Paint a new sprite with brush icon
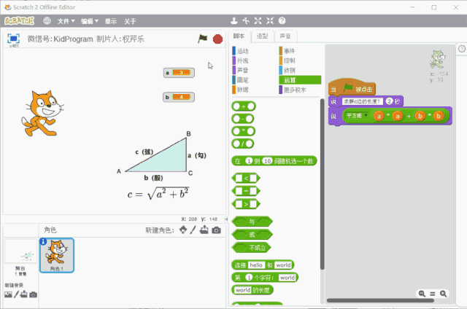The height and width of the screenshot is (309, 467). 193,230
